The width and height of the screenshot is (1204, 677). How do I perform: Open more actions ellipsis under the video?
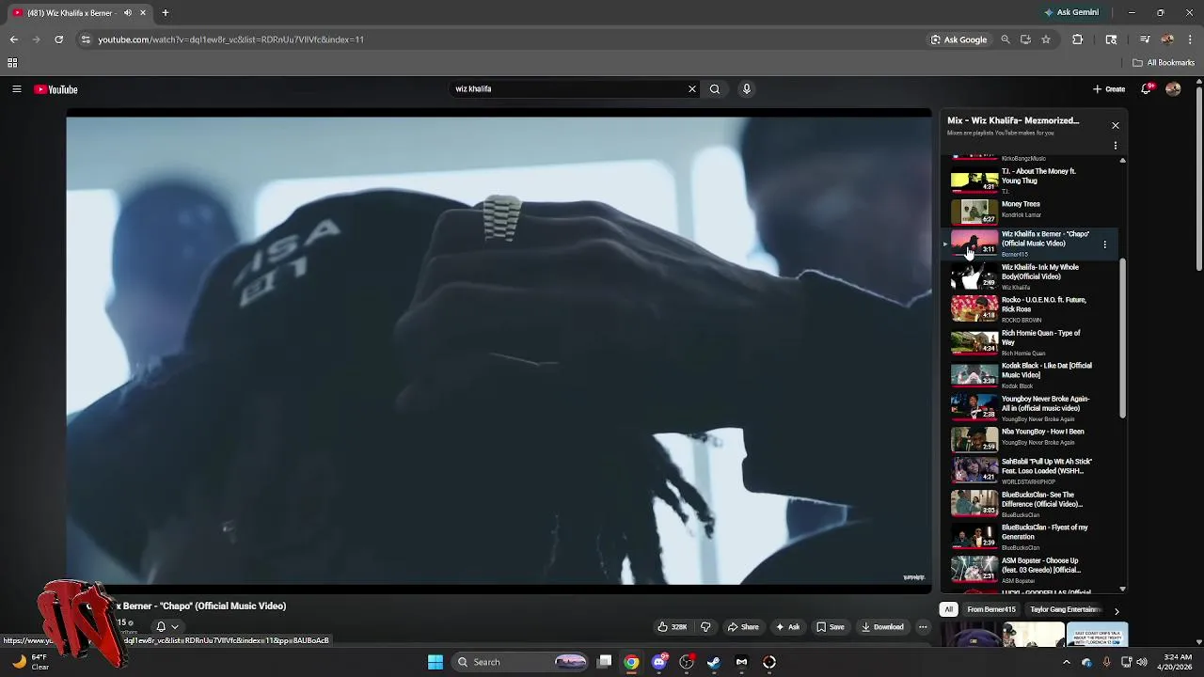(923, 627)
